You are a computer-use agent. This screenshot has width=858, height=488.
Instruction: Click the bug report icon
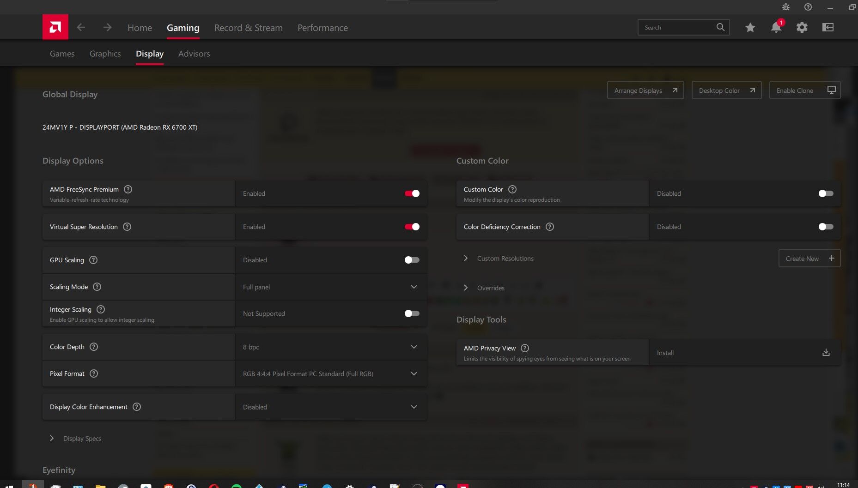(x=786, y=7)
